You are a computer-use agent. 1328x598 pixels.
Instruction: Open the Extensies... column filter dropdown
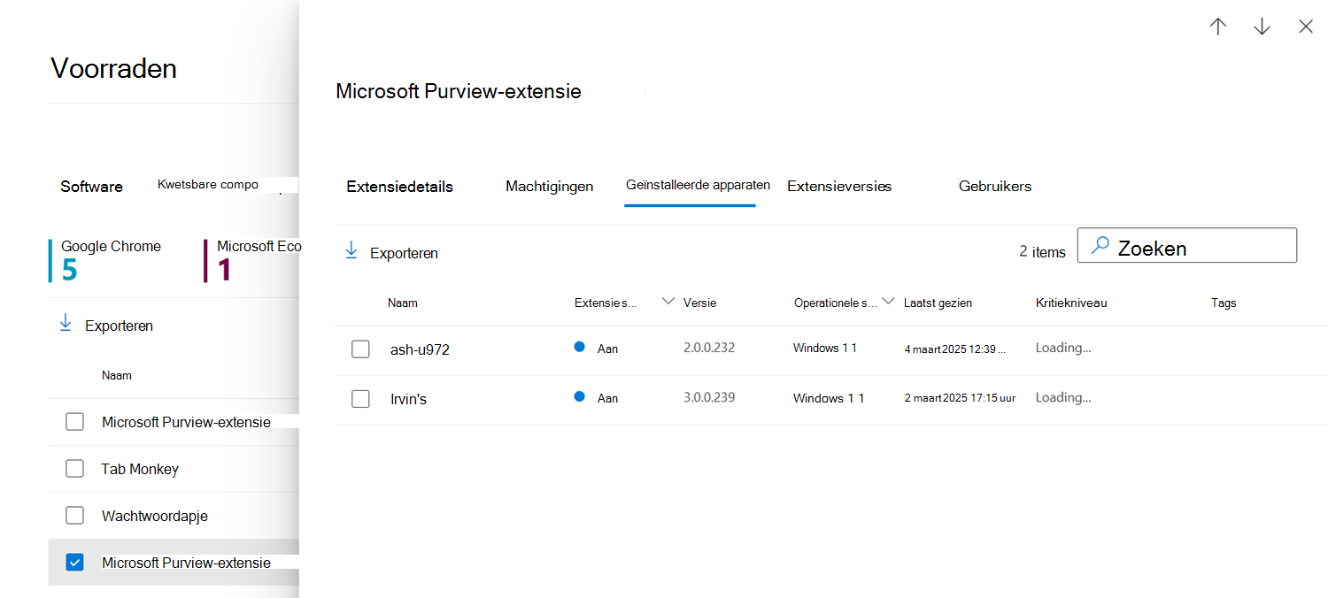point(668,302)
